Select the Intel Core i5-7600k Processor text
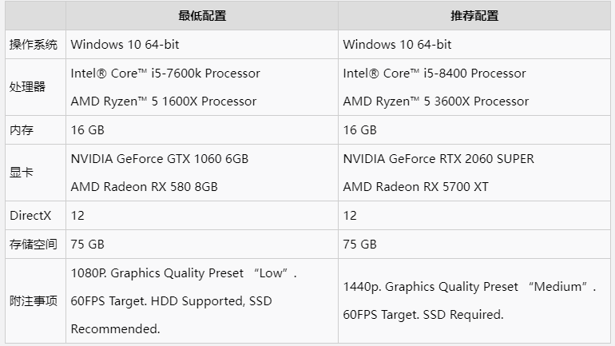 pyautogui.click(x=165, y=74)
